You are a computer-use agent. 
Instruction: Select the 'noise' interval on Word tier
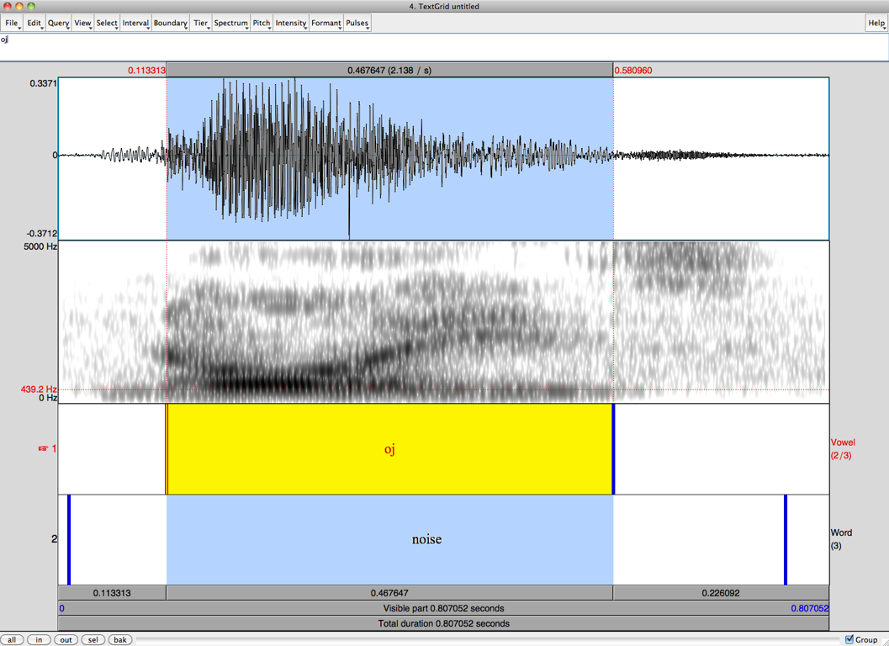tap(426, 539)
